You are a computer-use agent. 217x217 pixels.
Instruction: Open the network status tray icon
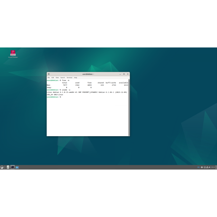(208, 167)
